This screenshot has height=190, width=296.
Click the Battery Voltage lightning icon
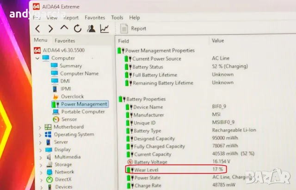coord(130,162)
